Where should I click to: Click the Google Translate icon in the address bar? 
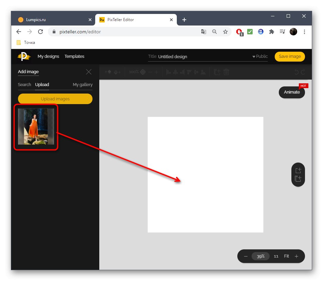click(203, 32)
